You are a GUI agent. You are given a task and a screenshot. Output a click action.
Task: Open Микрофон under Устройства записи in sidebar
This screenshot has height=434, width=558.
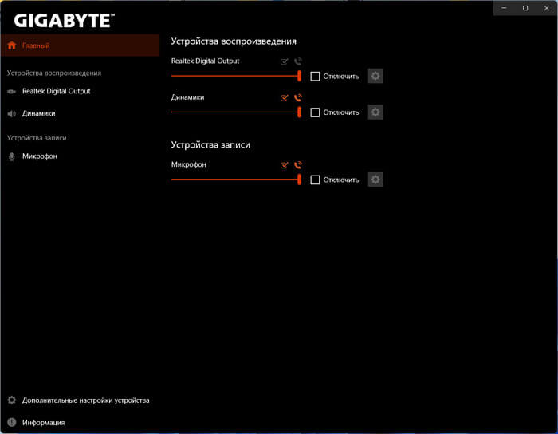pos(40,156)
